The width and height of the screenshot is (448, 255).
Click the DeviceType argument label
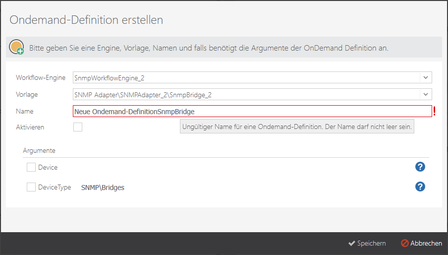point(55,187)
